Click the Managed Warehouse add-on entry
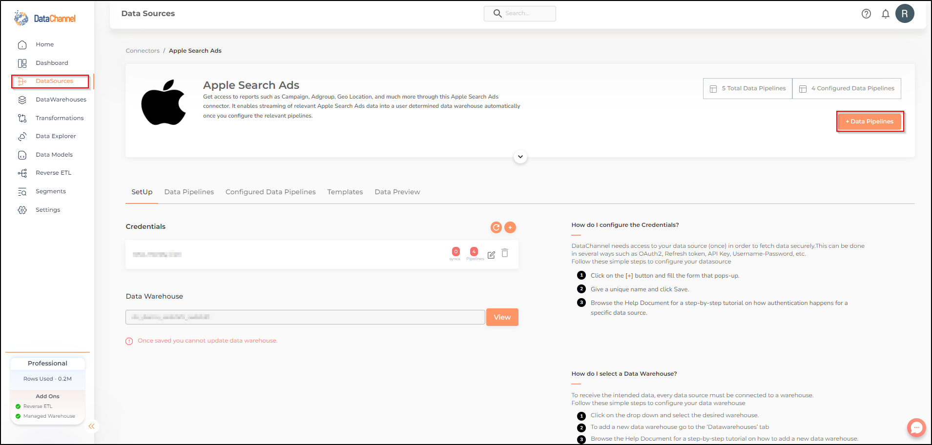The image size is (932, 445). coord(45,416)
